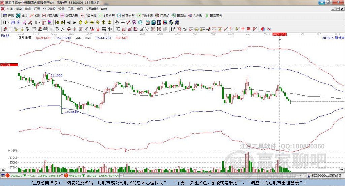
Task: Jump to the first bar with skip-start icon
Action: click(57, 22)
